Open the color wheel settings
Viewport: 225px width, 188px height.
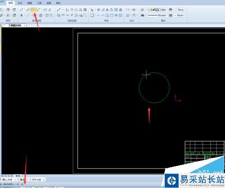tap(171, 10)
